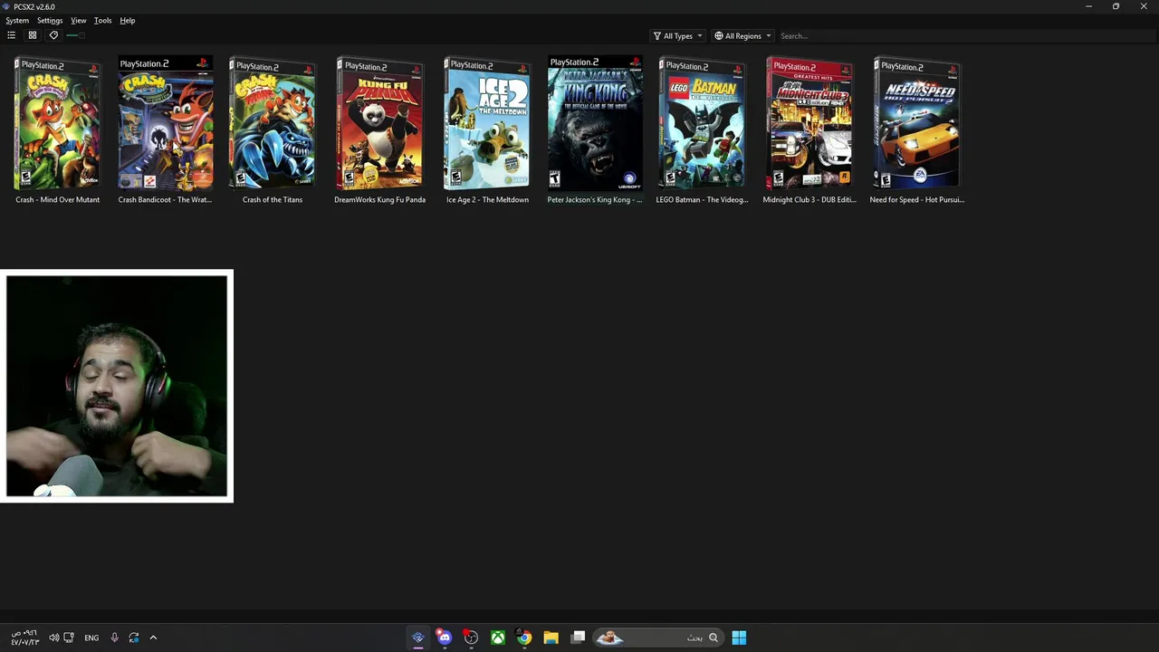The height and width of the screenshot is (652, 1159).
Task: Click the PCSX2 title bar icon
Action: coord(6,6)
